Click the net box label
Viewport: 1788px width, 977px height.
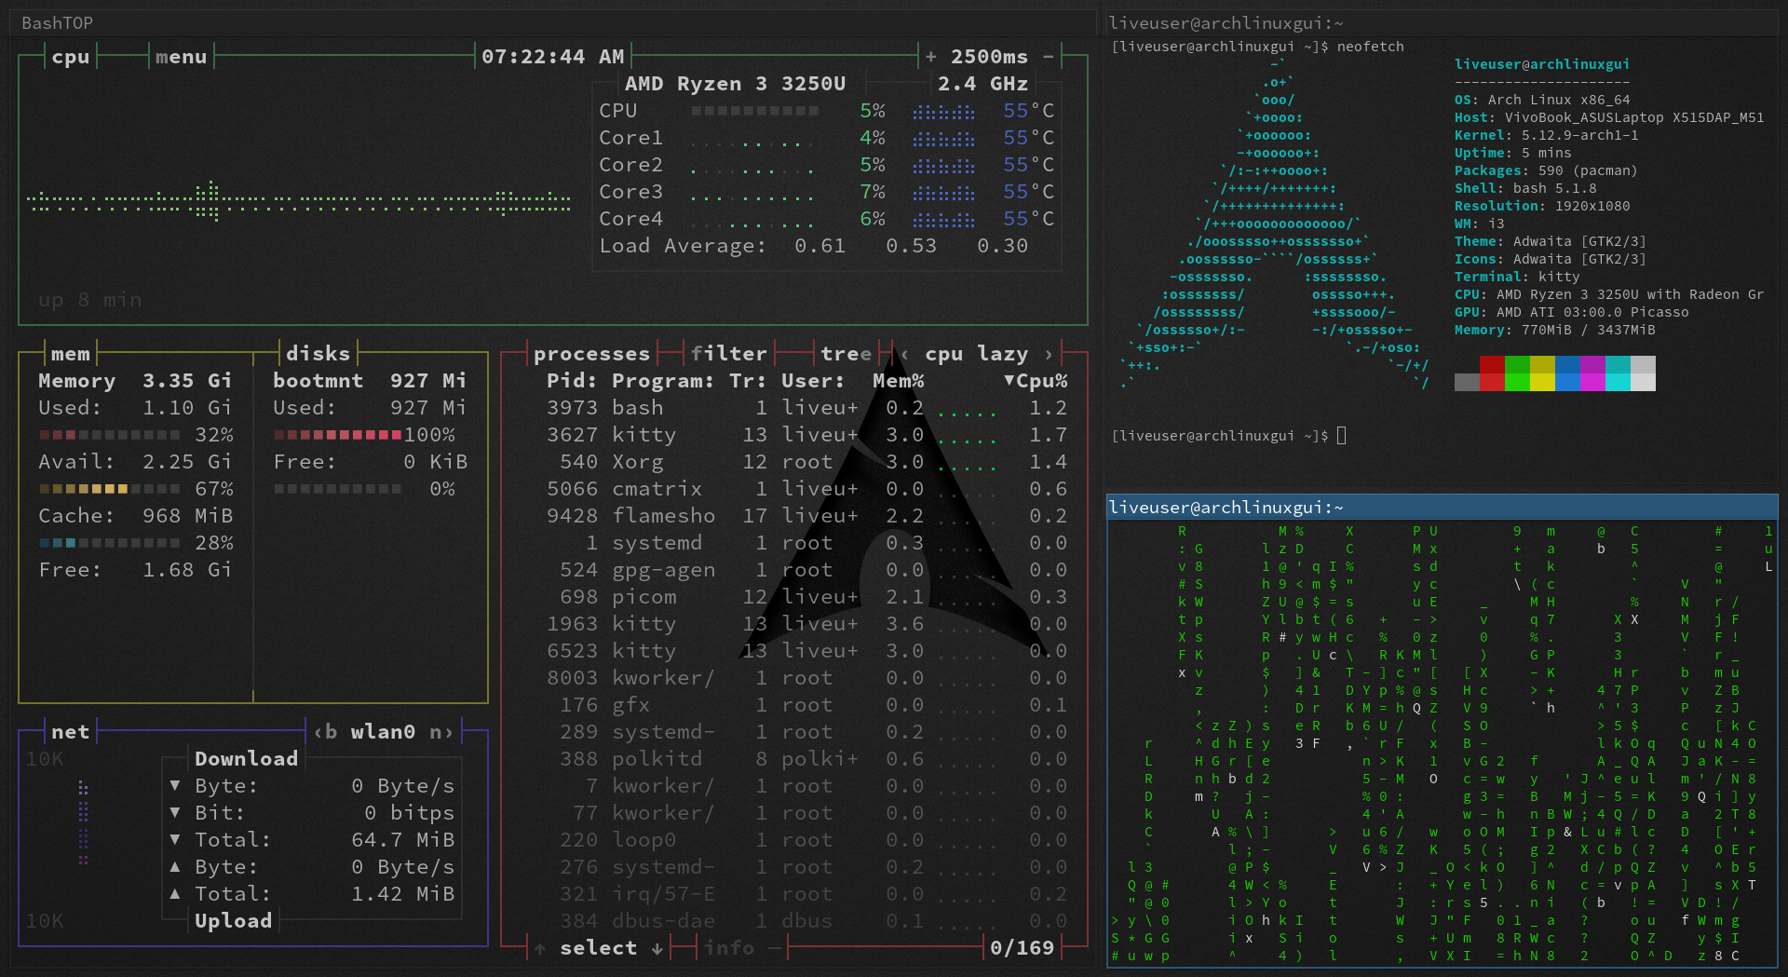[x=71, y=731]
